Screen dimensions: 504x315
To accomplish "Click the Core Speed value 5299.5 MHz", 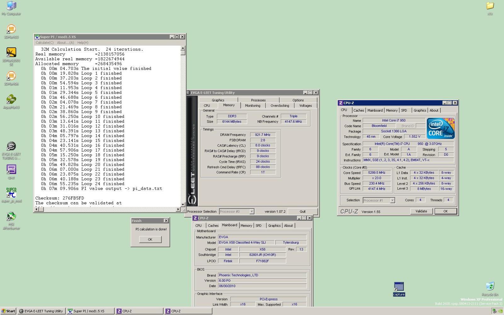I will 377,173.
